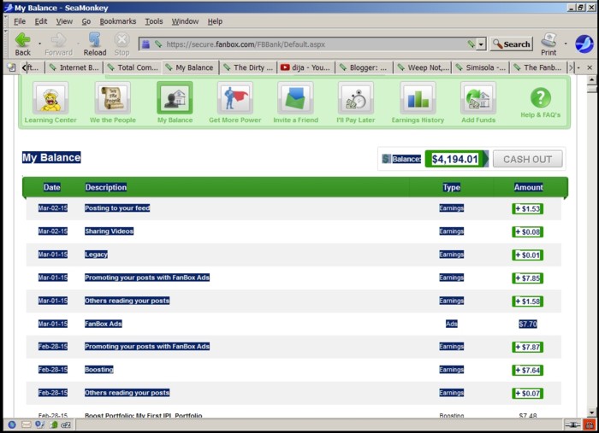This screenshot has width=599, height=433.
Task: Switch to the Blogger: ... tab
Action: [x=365, y=67]
